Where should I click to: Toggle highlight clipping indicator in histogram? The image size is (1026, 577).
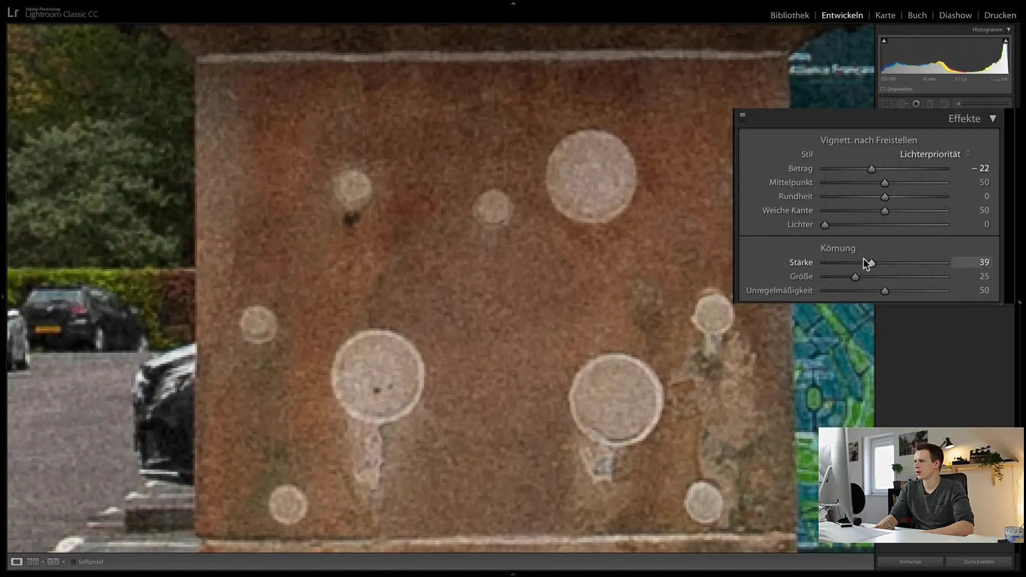click(x=1006, y=41)
